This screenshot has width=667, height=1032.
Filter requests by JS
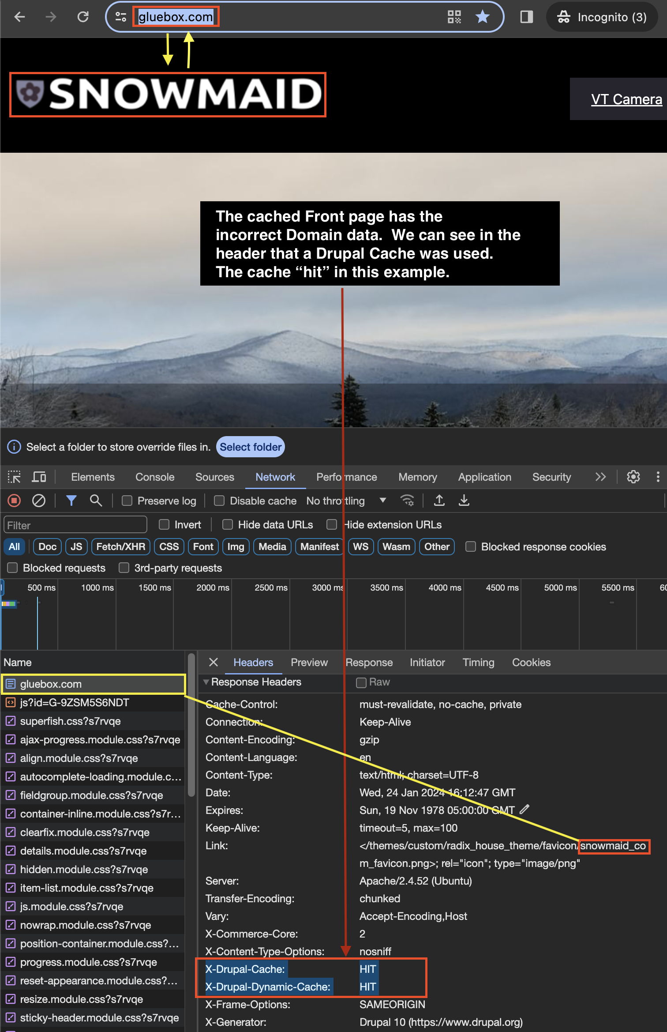click(76, 546)
